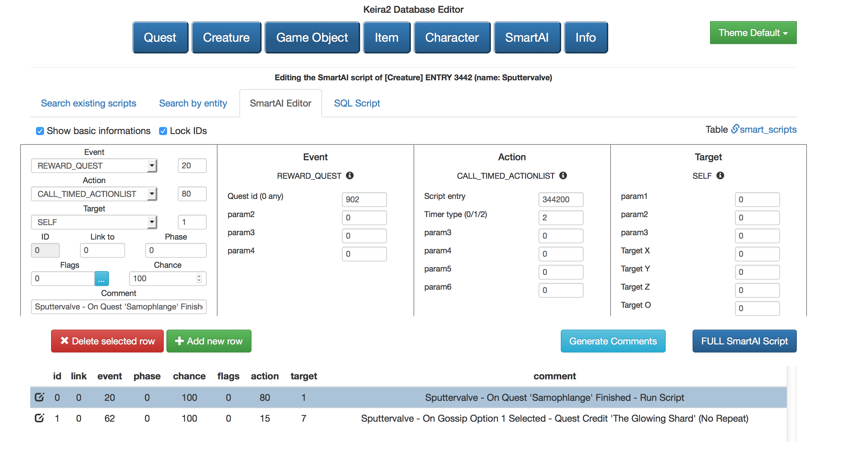This screenshot has height=461, width=858.
Task: Click info icon next to REWARD_QUEST
Action: [x=350, y=175]
